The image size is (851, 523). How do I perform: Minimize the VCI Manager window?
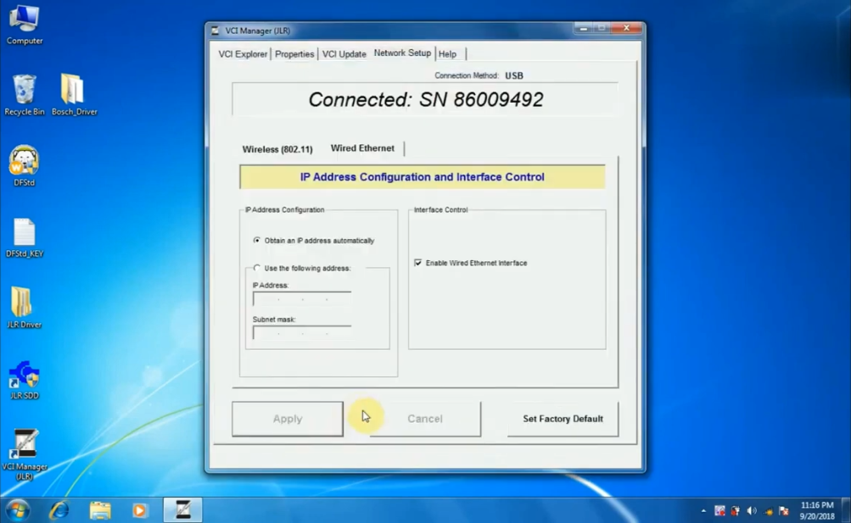(584, 28)
